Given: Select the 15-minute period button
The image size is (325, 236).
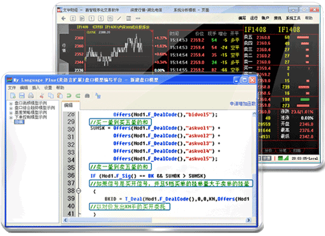Looking at the screenshot, I should coord(110,19).
